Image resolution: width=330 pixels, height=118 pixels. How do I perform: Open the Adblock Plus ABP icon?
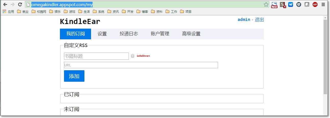tap(315, 4)
